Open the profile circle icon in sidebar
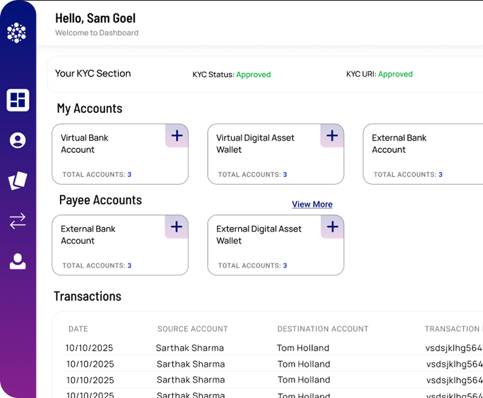 (18, 140)
